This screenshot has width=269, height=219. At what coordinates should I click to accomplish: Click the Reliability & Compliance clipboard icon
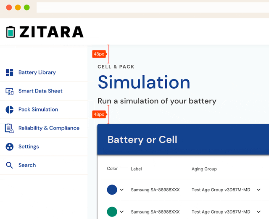9,128
